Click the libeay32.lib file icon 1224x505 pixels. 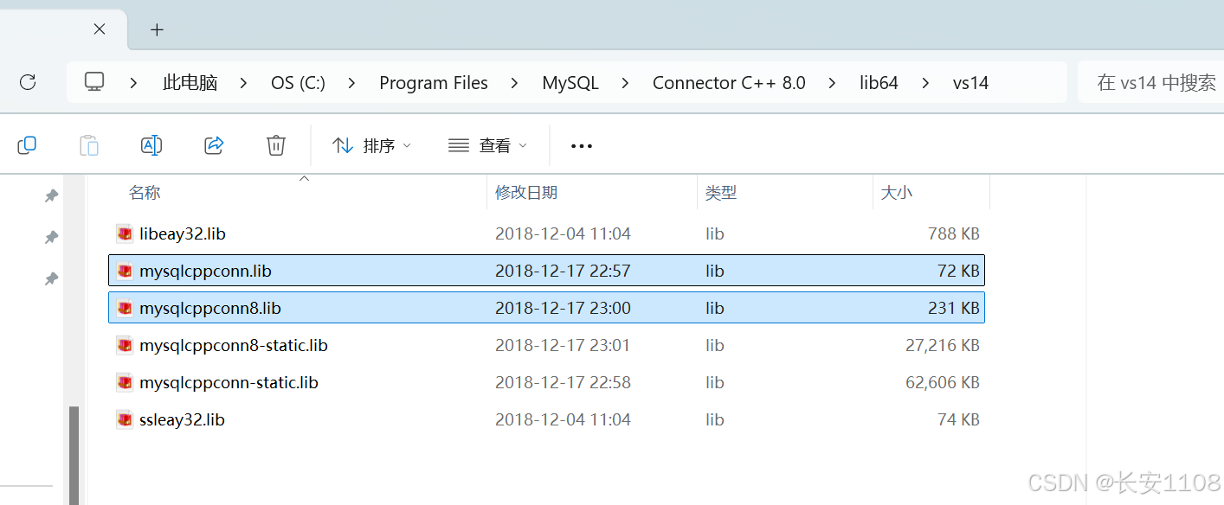125,233
